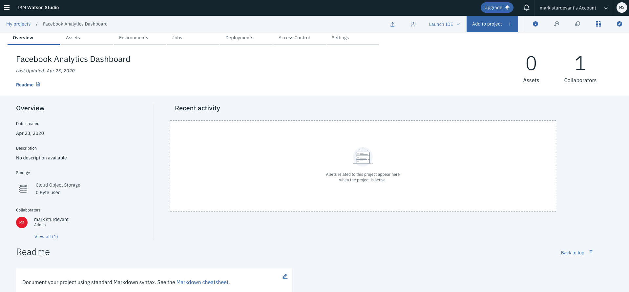
Task: Navigate to My projects breadcrumb link
Action: (x=18, y=24)
